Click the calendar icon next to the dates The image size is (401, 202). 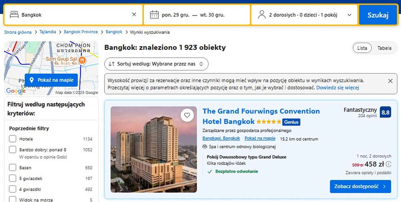pos(154,14)
